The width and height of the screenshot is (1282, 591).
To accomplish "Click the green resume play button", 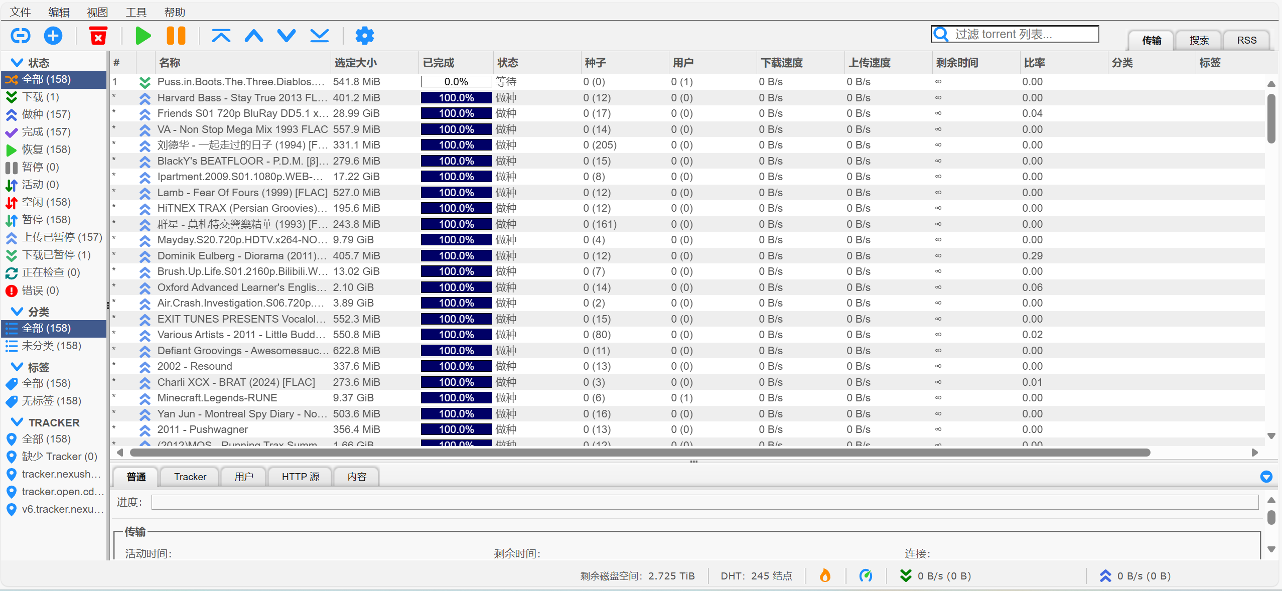I will [143, 36].
